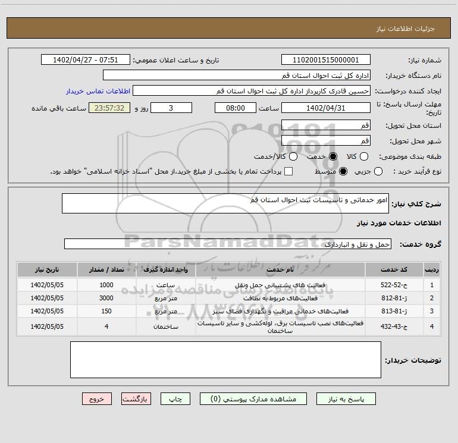Click the توضیحات خریدار text area

[225, 360]
